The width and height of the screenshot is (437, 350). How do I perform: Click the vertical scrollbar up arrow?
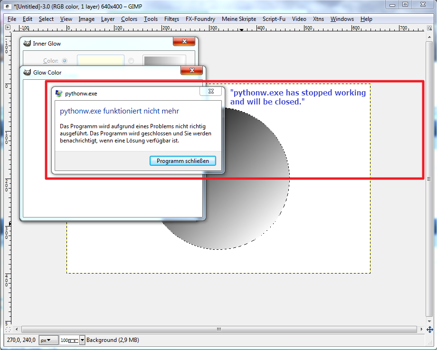(429, 37)
